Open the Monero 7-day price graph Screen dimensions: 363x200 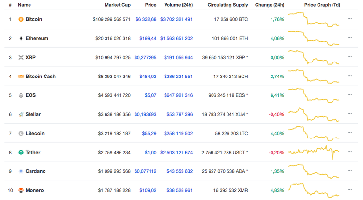pos(314,190)
